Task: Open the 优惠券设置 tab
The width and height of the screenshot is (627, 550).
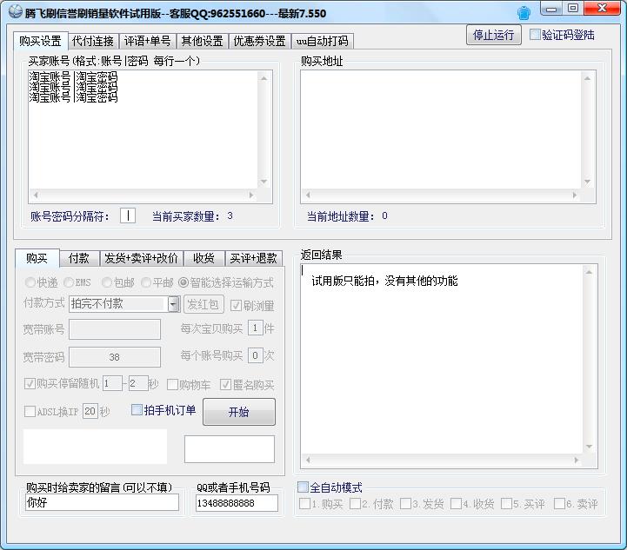Action: point(260,41)
